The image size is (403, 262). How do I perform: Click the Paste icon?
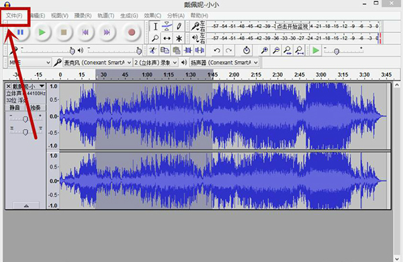[176, 50]
